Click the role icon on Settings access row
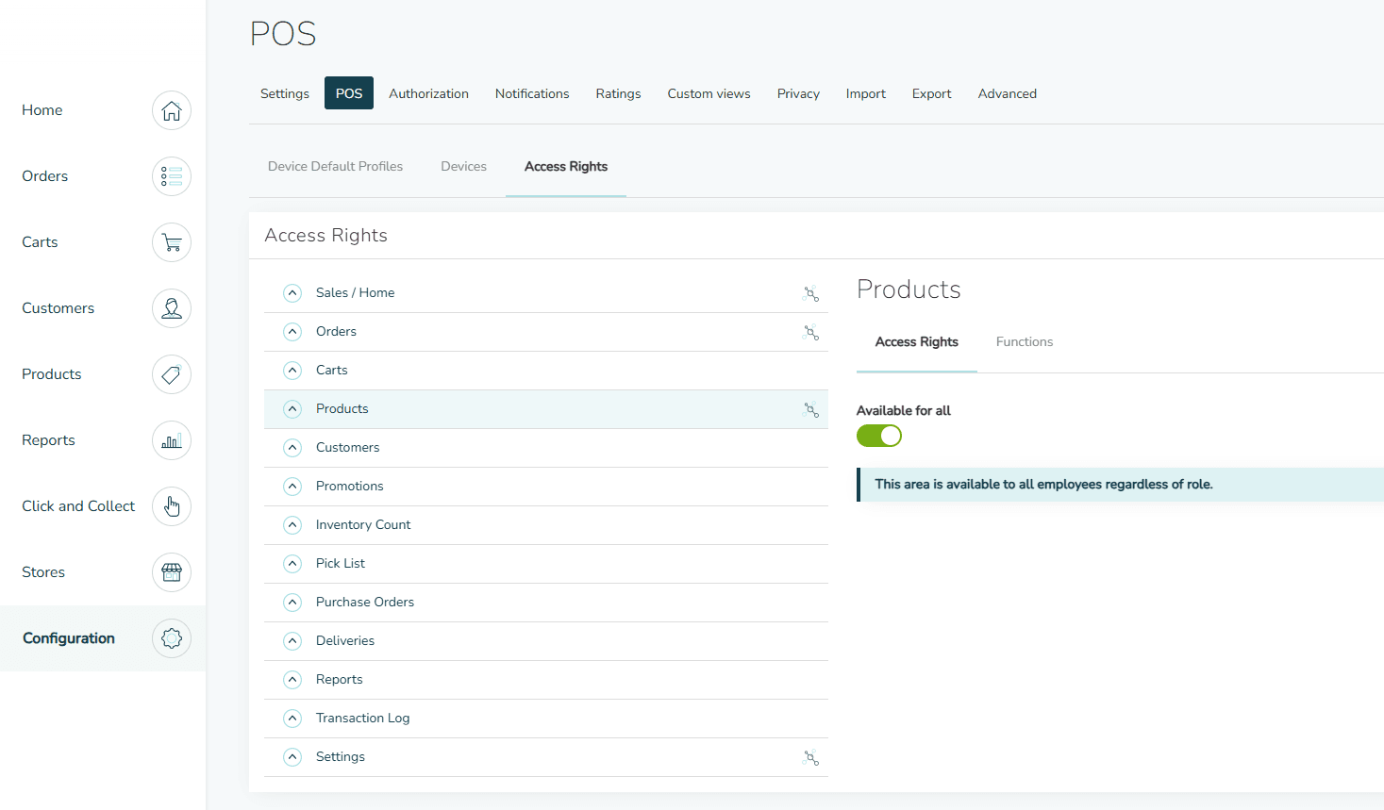 click(x=810, y=757)
